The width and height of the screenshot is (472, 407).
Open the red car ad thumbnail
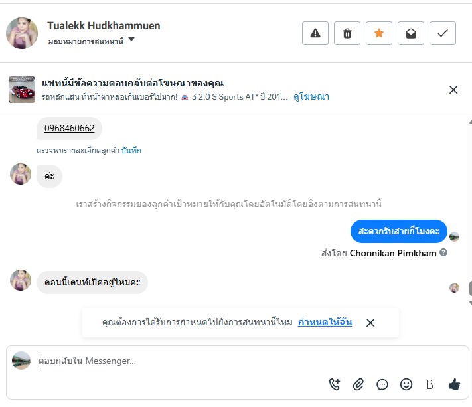point(22,90)
